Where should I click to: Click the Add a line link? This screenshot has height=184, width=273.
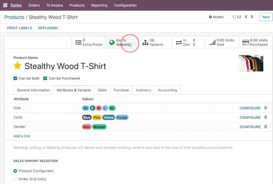pos(22,136)
